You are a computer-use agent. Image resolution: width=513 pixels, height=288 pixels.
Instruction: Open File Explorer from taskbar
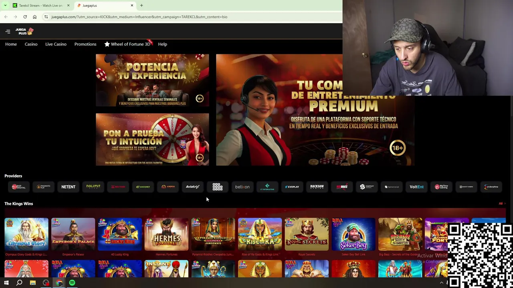[33, 283]
